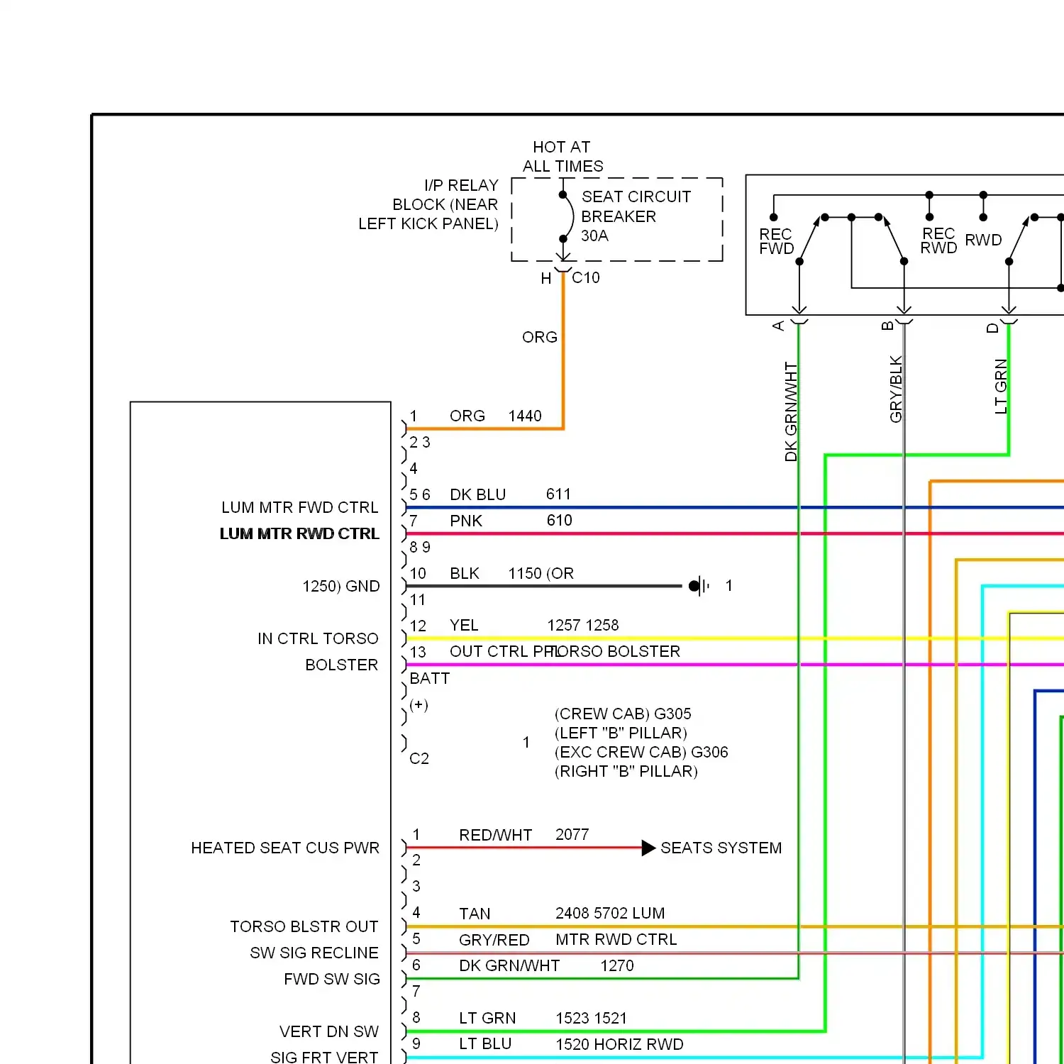Select the circuit number '1440'
The image size is (1064, 1064).
click(x=525, y=416)
